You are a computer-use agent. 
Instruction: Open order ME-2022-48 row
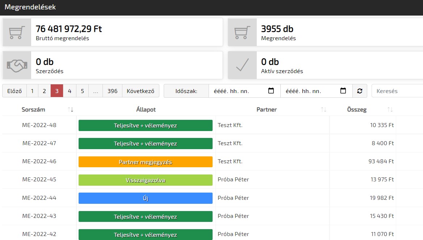[x=39, y=125]
